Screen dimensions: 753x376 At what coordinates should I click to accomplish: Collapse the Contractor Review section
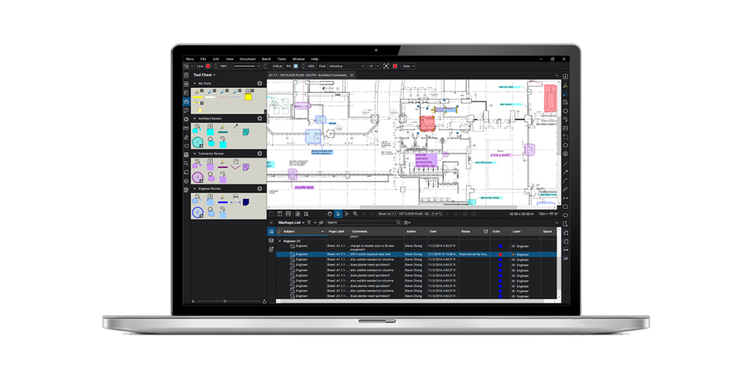194,153
